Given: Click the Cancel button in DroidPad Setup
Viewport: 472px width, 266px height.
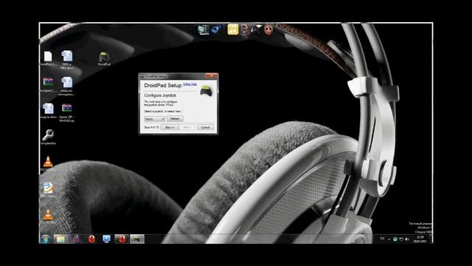Looking at the screenshot, I should [x=205, y=127].
